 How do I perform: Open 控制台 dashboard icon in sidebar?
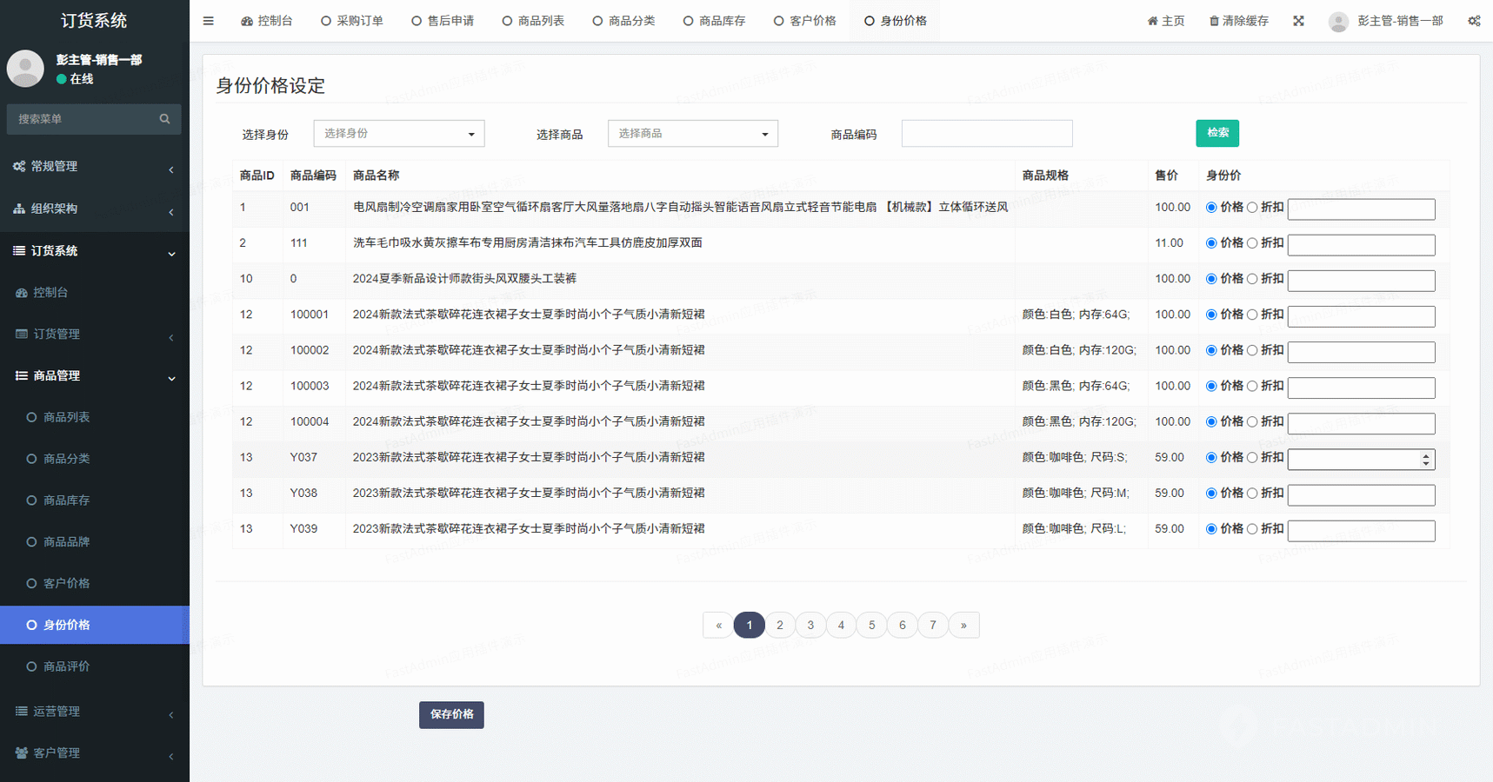click(x=22, y=293)
